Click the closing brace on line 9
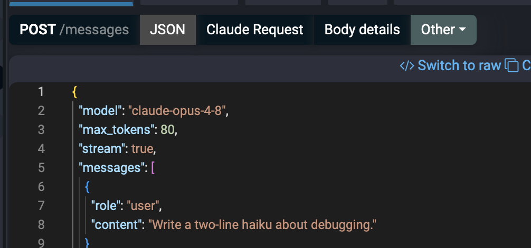531x248 pixels. (88, 243)
